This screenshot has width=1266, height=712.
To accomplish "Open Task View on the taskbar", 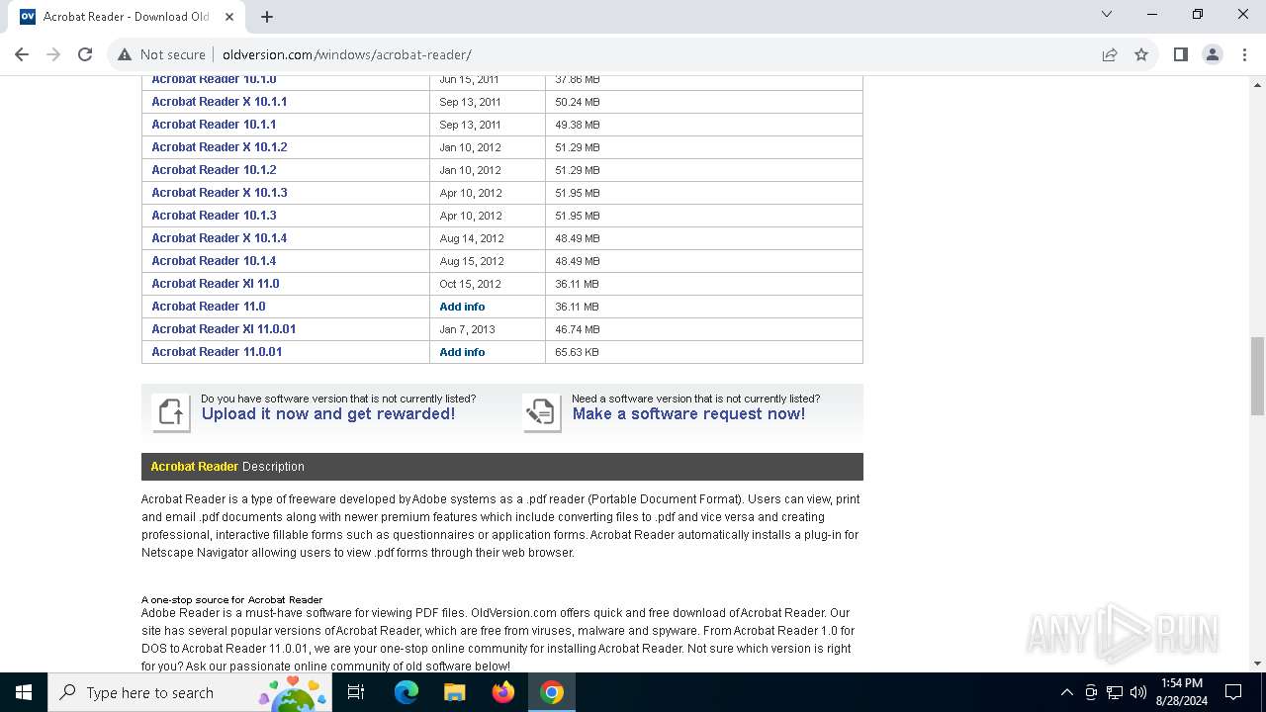I will coord(356,692).
